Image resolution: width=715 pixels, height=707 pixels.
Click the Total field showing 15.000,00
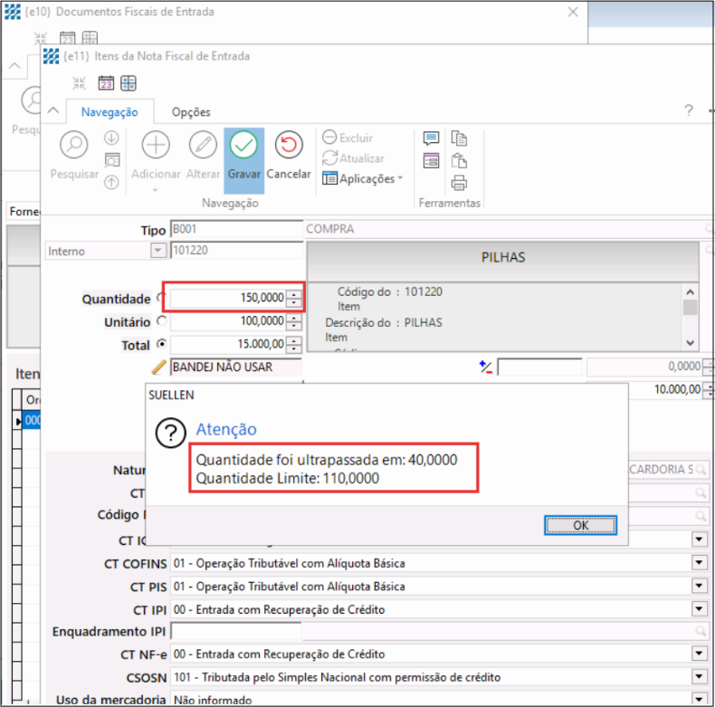[228, 344]
